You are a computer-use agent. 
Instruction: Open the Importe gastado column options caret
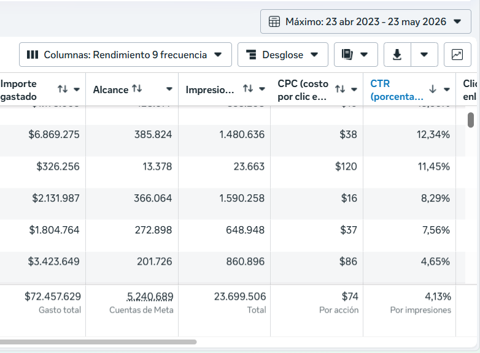point(77,89)
